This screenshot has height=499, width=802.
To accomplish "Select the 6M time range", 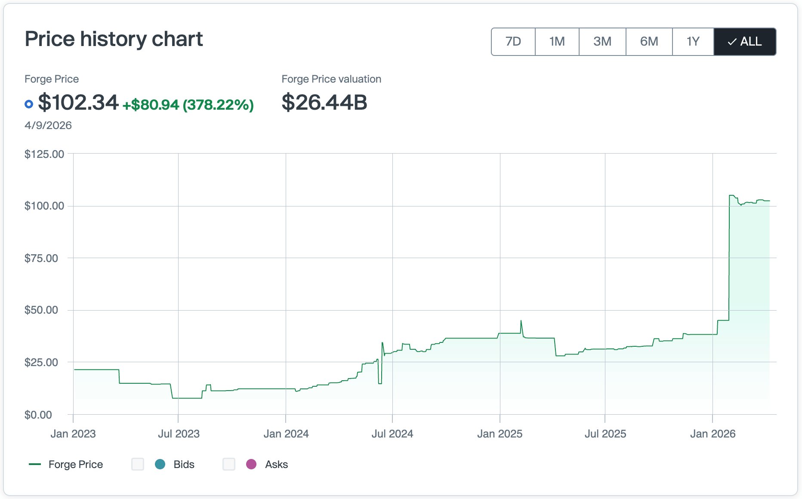I will click(649, 42).
